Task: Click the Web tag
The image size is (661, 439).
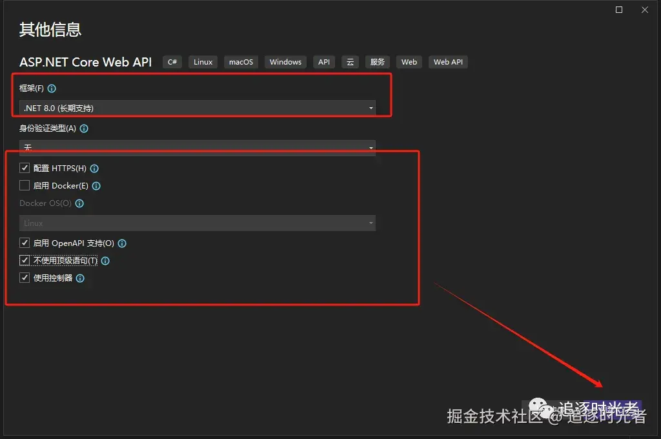Action: click(x=409, y=62)
